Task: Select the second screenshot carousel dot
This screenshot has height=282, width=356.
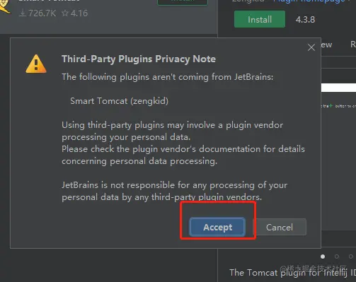Action: pyautogui.click(x=337, y=257)
